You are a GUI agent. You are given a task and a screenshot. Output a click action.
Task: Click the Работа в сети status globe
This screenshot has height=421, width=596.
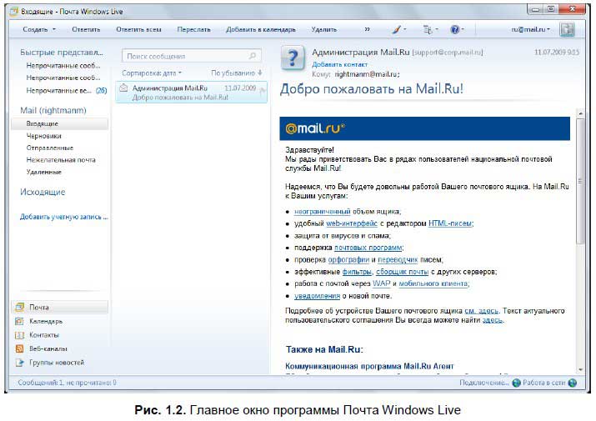point(517,383)
